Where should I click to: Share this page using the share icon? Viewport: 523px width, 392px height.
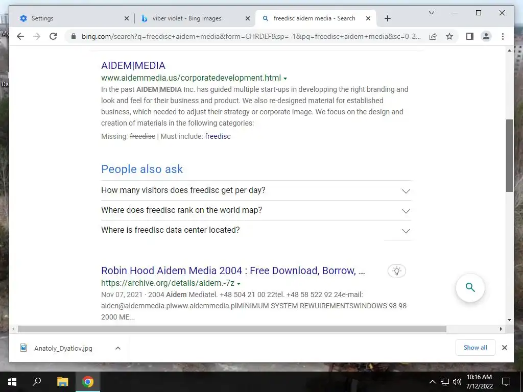pos(433,36)
